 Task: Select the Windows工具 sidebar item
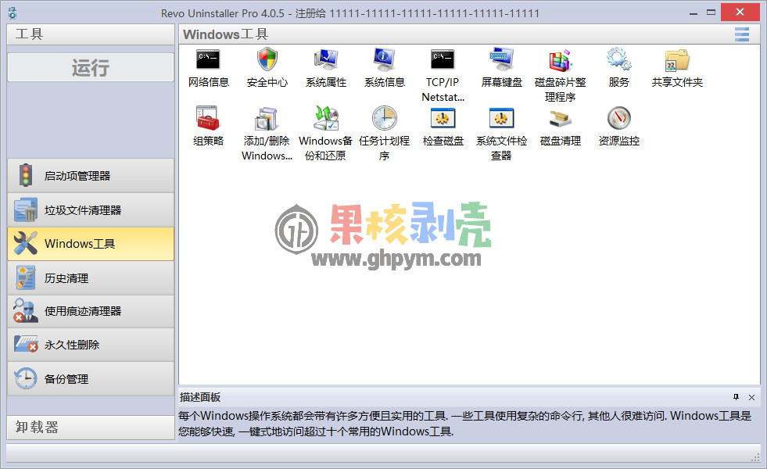(x=91, y=244)
